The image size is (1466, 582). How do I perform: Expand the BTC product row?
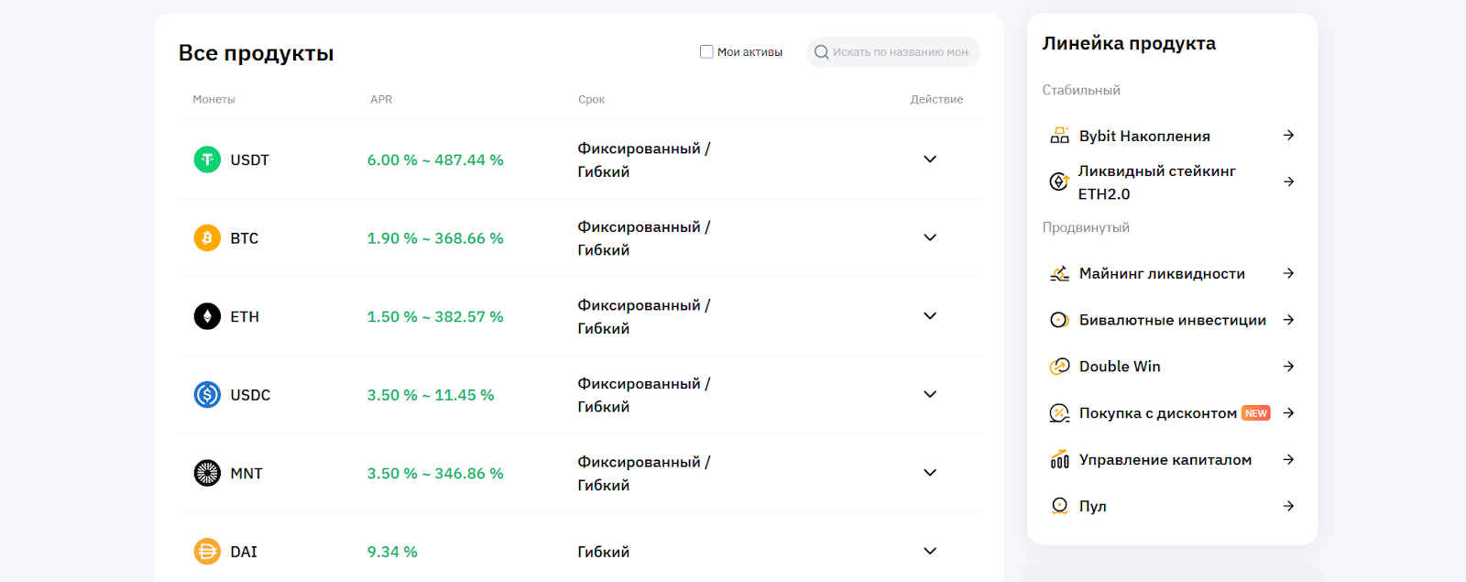tap(930, 238)
